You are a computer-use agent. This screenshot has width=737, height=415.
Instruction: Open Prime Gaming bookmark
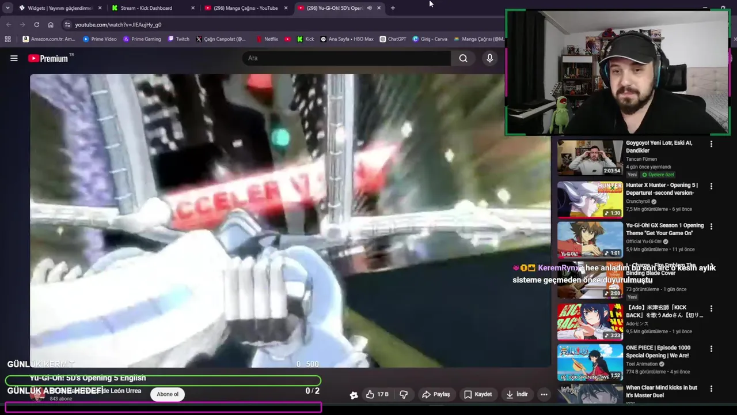[x=142, y=39]
